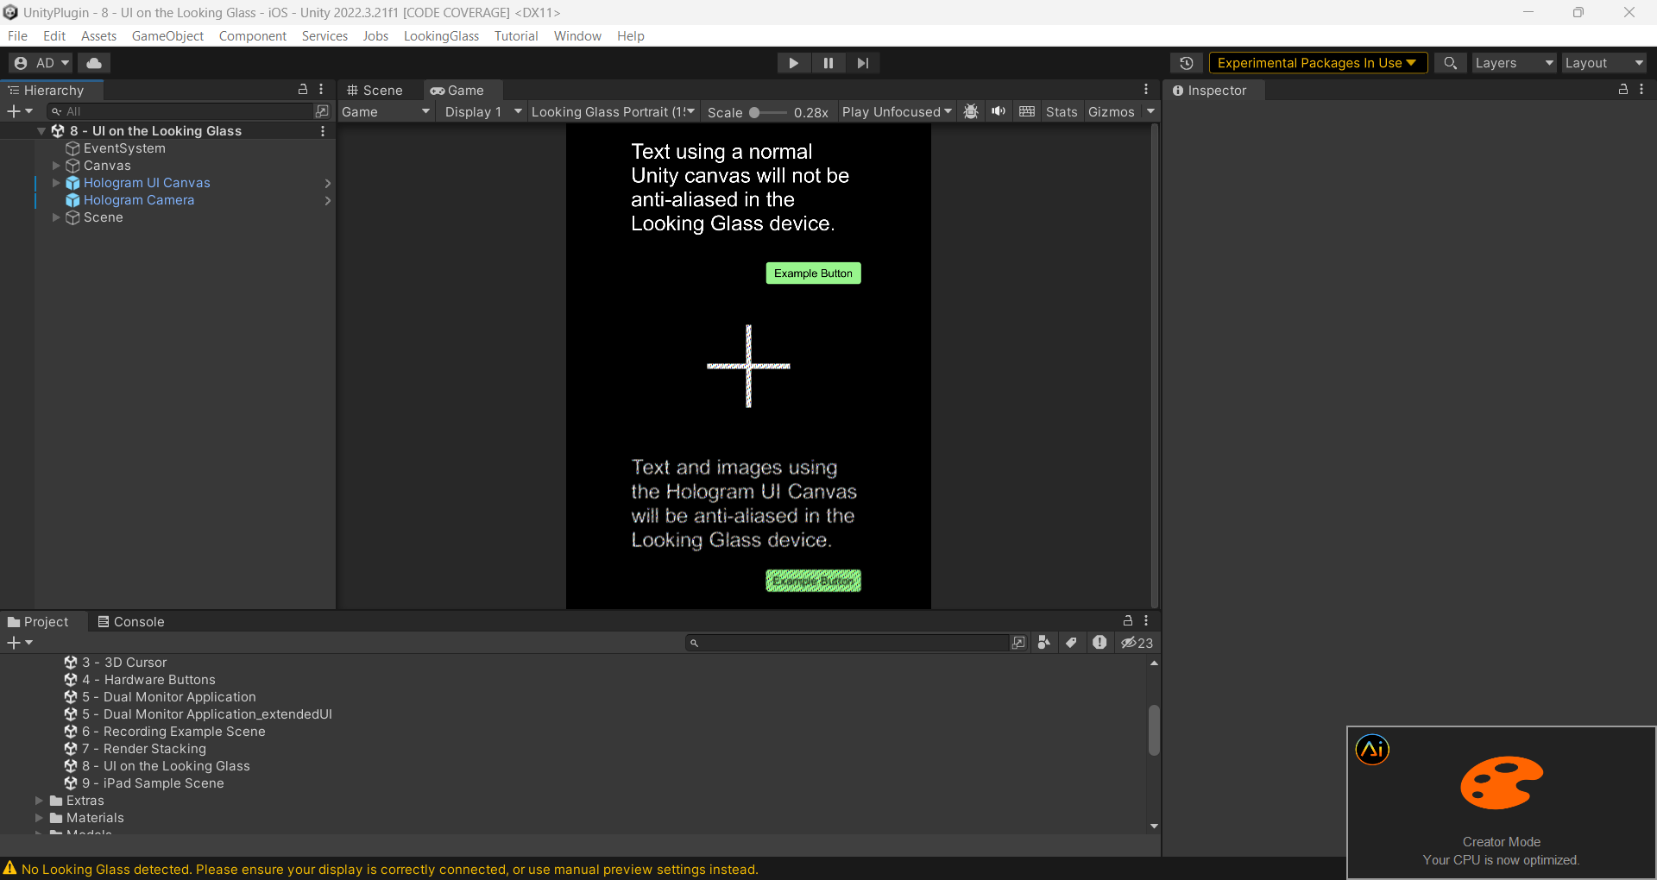Toggle hidden packages visibility count

1137,643
